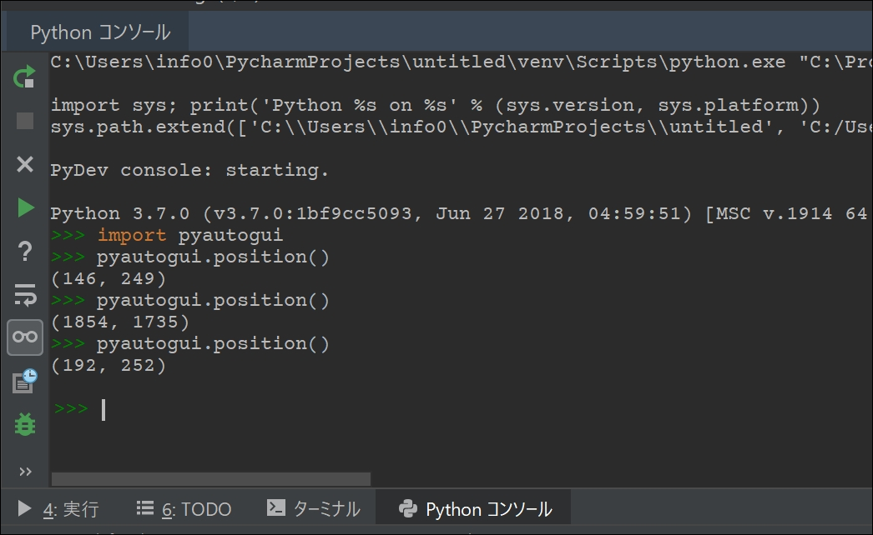The image size is (873, 535).
Task: Click the green Execute current statement arrow
Action: click(25, 207)
